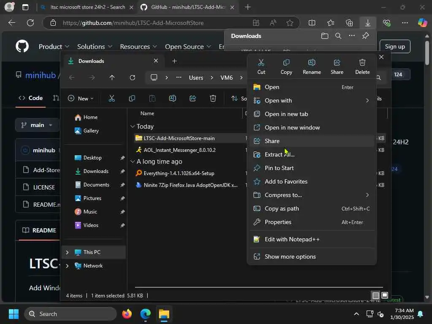Switch to large thumbnails view icon

[385, 296]
